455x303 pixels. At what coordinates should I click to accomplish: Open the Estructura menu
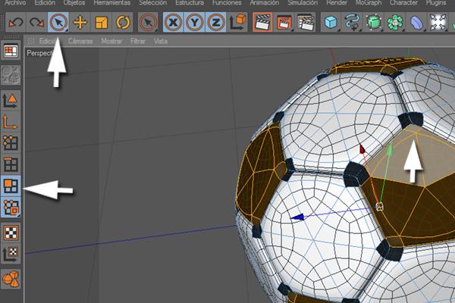click(190, 3)
